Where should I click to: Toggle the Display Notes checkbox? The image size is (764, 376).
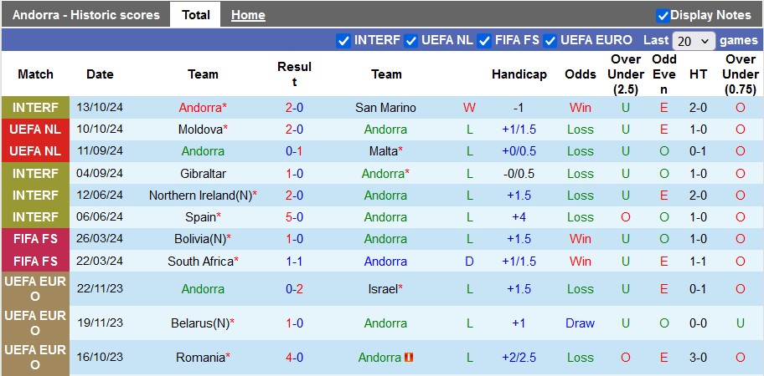point(663,15)
